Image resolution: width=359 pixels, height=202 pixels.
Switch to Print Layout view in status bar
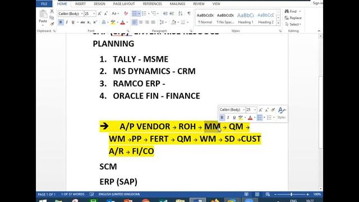point(257,194)
